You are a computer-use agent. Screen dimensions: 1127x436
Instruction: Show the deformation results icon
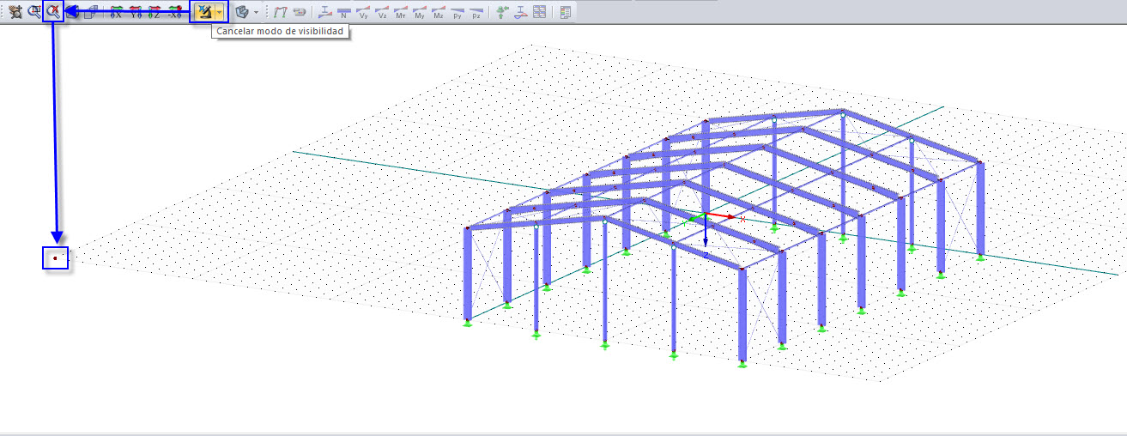pos(280,12)
